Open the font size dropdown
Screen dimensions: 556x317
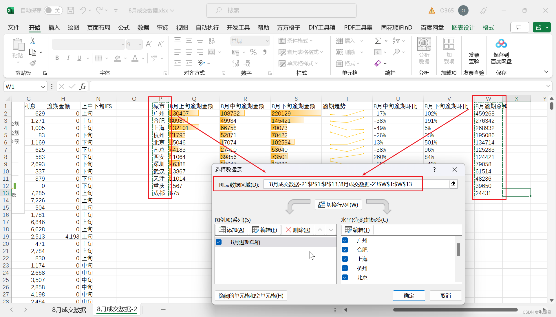(140, 44)
